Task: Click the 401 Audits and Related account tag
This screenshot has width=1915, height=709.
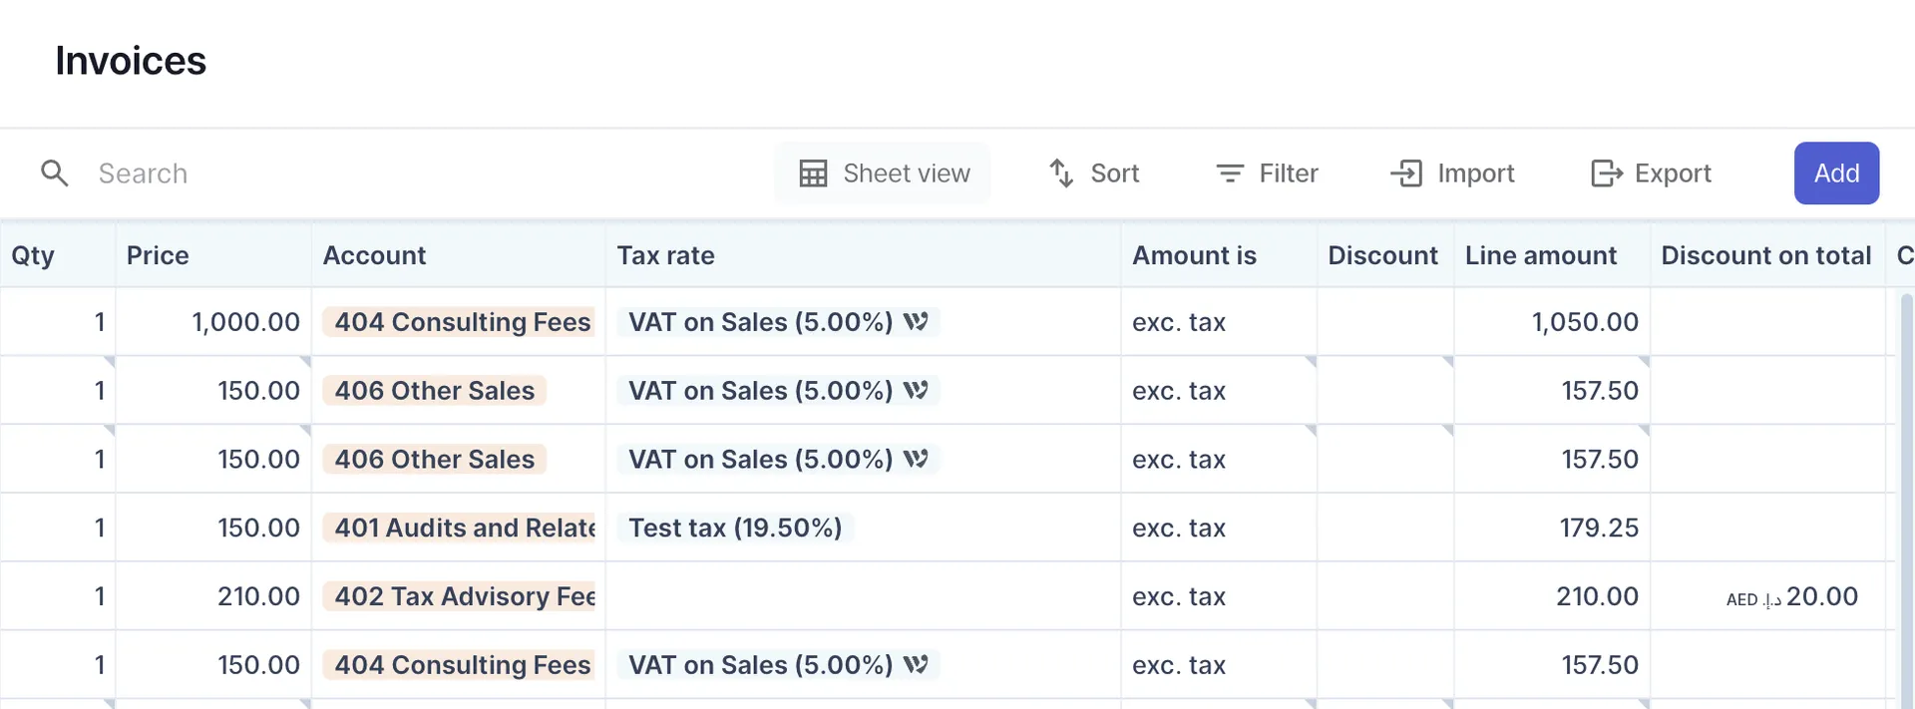Action: tap(464, 528)
